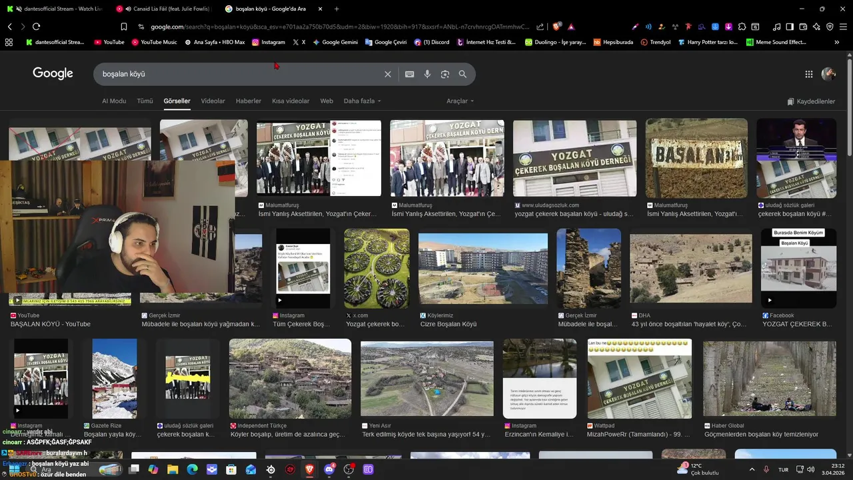Open the weather widget showing 12°C
This screenshot has width=853, height=480.
coord(698,469)
